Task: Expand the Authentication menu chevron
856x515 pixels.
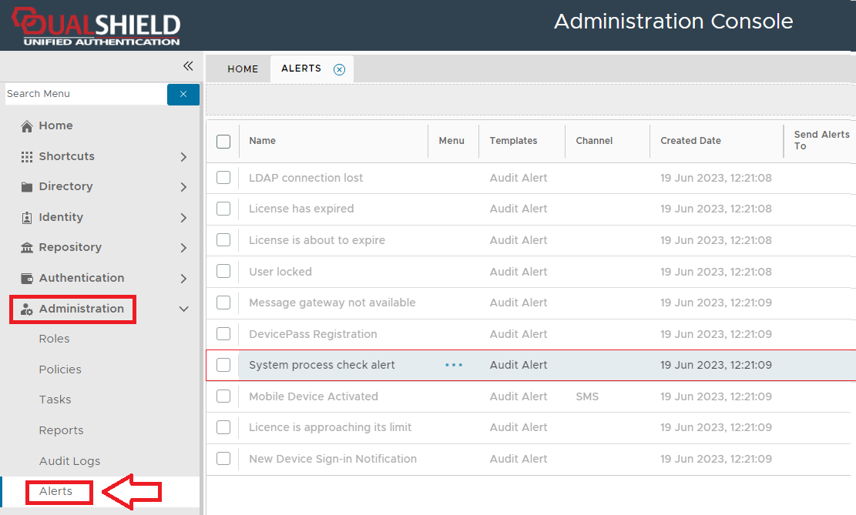Action: point(183,279)
